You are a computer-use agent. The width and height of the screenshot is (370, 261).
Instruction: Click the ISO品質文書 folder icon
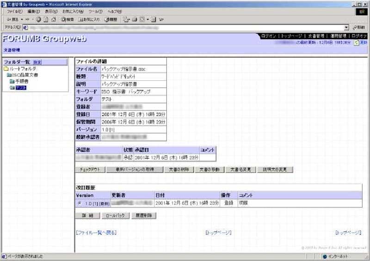[9, 75]
